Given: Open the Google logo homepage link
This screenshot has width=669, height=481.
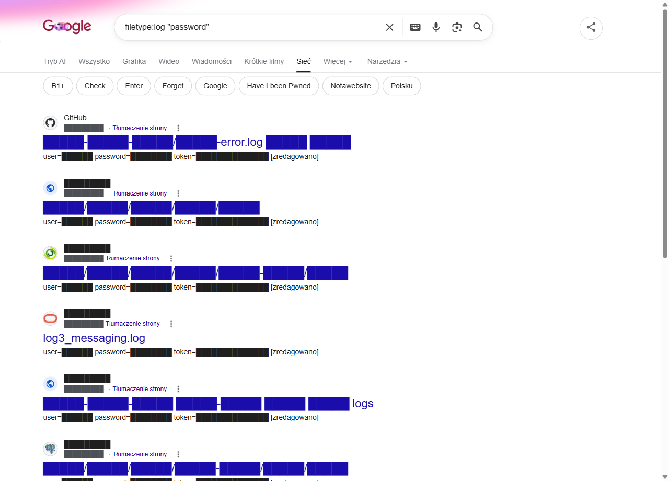Looking at the screenshot, I should click(67, 27).
